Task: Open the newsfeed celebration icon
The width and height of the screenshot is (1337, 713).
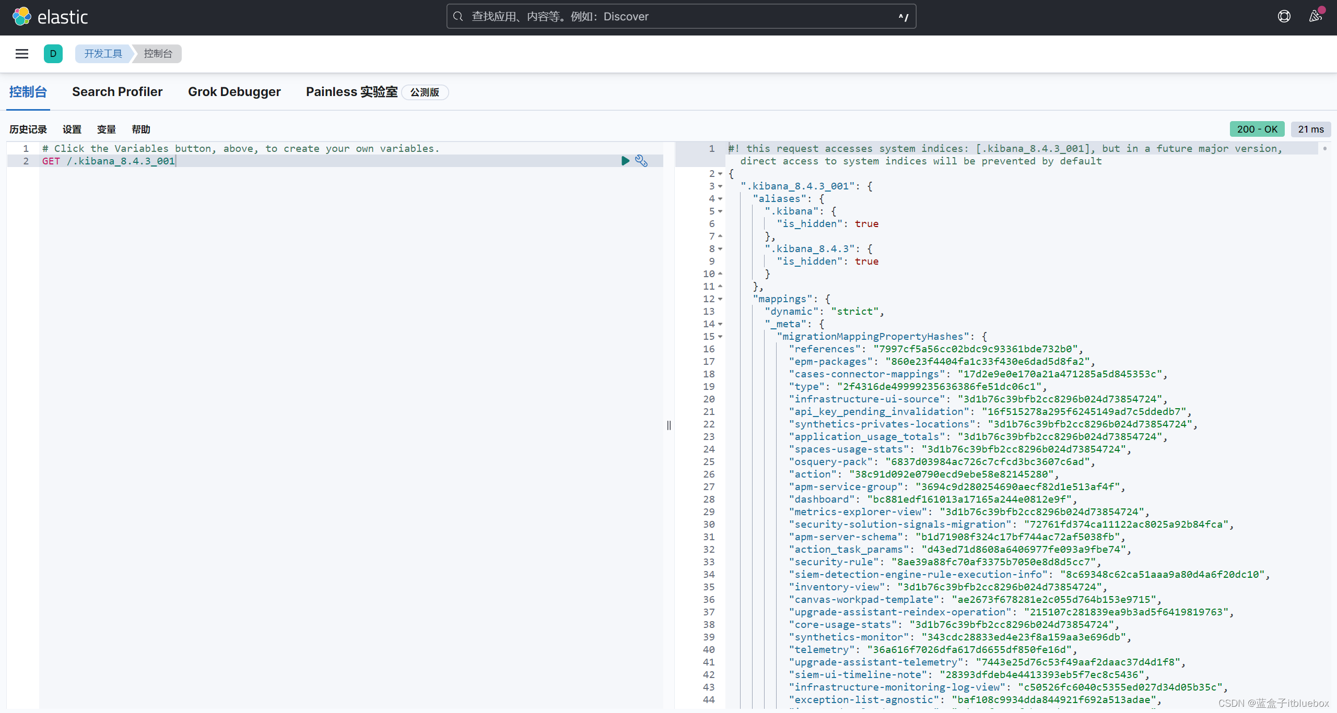Action: tap(1315, 17)
